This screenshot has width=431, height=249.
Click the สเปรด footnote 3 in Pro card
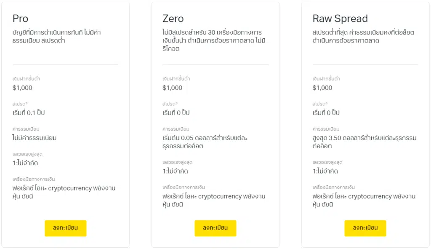[x=27, y=103]
